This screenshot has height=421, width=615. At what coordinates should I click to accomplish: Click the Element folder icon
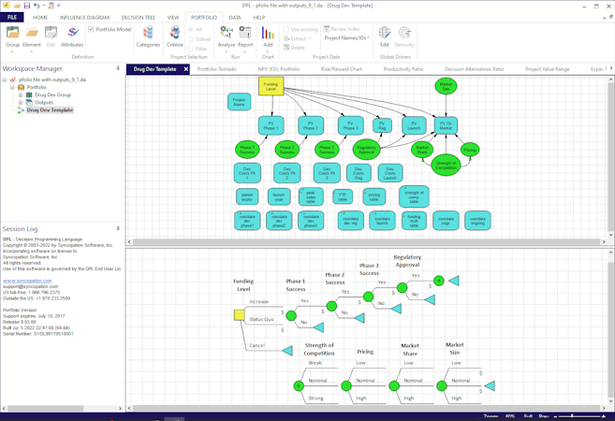[x=32, y=33]
